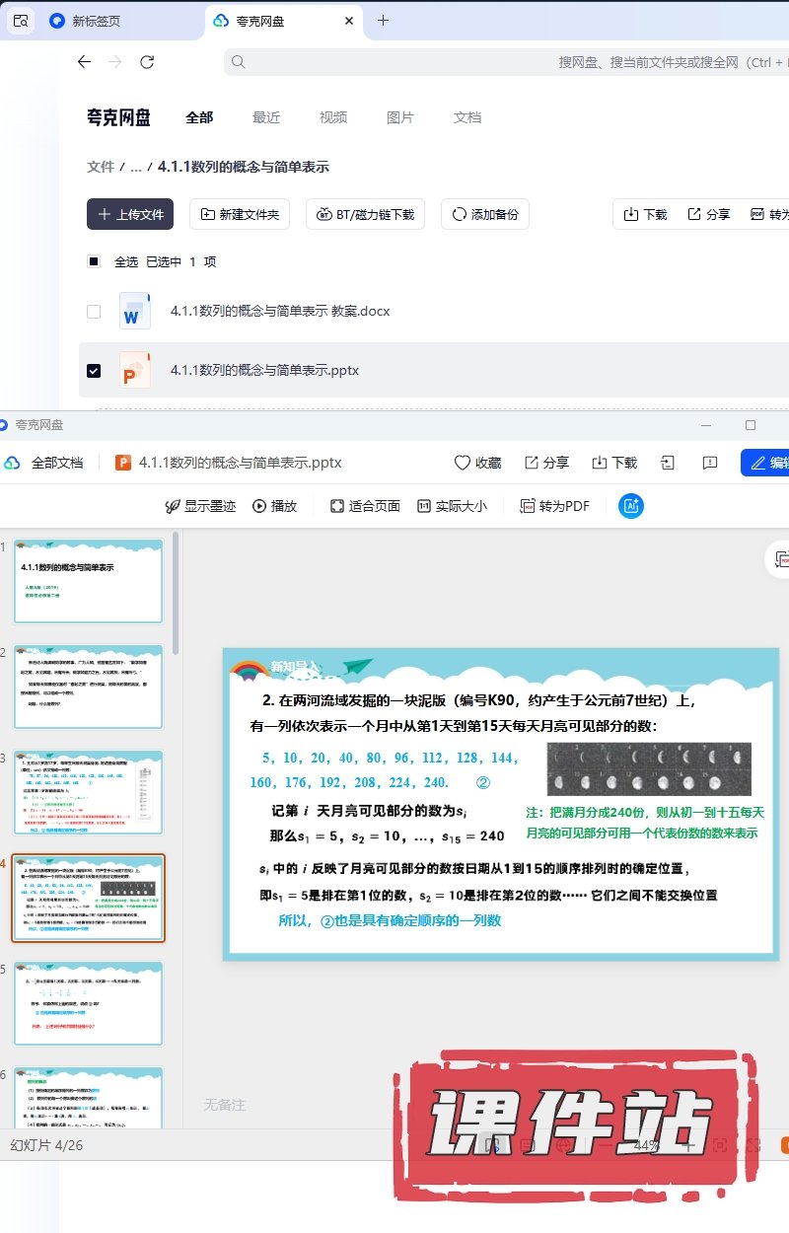Toggle 显示墨迹 ink display
Screen dimensions: 789x1233
200,506
